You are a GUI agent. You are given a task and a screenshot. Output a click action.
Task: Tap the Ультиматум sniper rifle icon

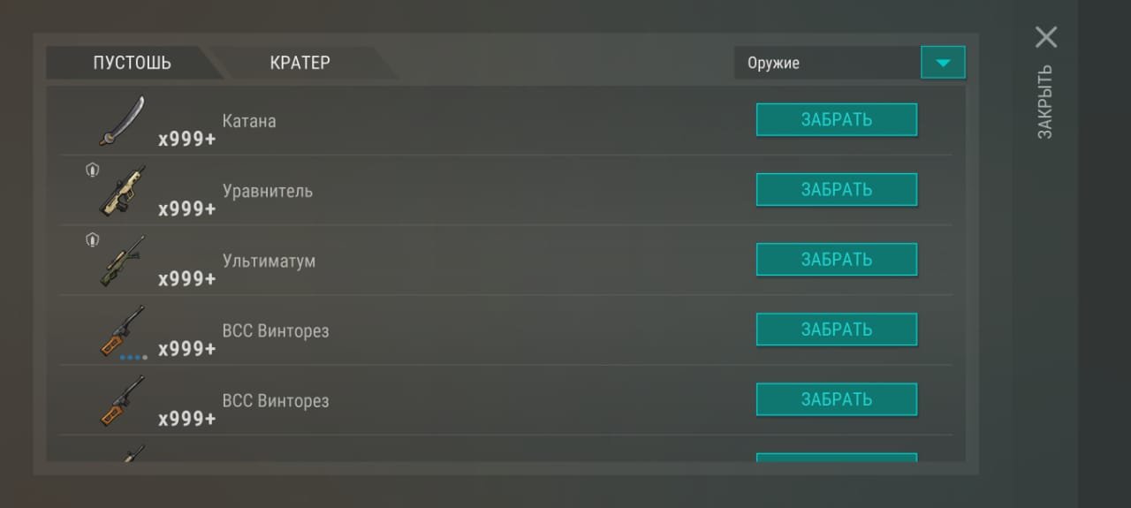[122, 261]
